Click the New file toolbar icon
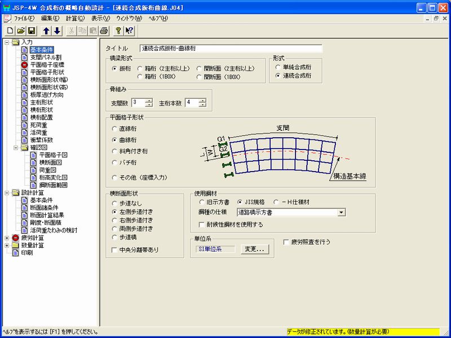The width and height of the screenshot is (451, 338). point(11,30)
